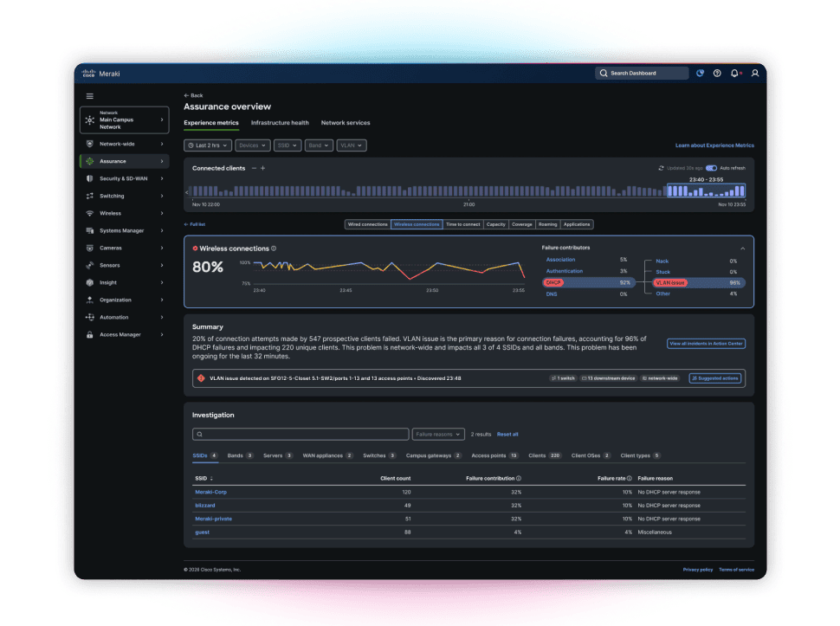Go back with the Back link
The width and height of the screenshot is (840, 626).
click(193, 95)
